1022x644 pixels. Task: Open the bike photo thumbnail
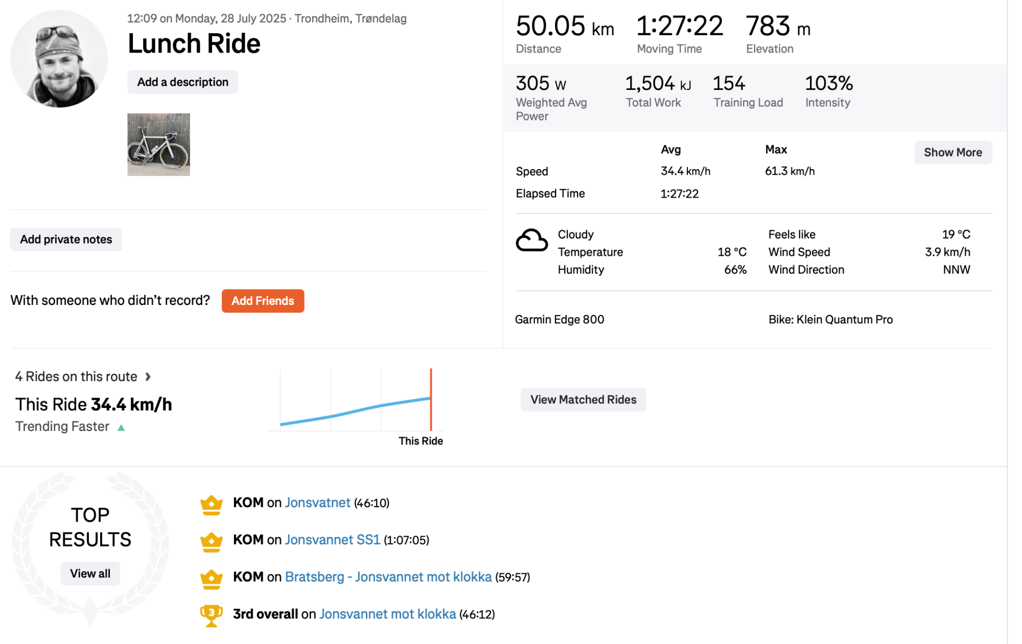pyautogui.click(x=158, y=145)
